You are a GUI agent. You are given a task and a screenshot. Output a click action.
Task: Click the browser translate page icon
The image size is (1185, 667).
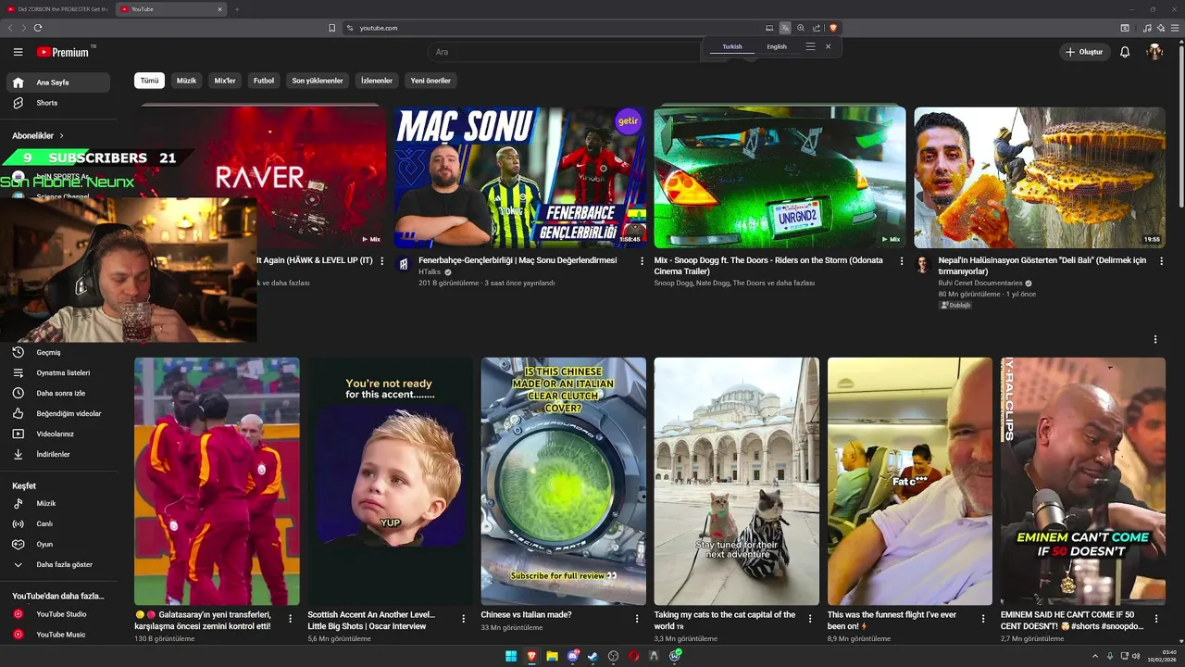coord(785,28)
